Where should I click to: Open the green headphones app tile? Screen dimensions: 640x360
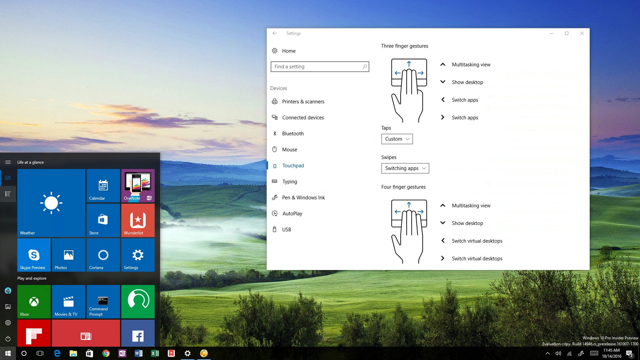[138, 302]
